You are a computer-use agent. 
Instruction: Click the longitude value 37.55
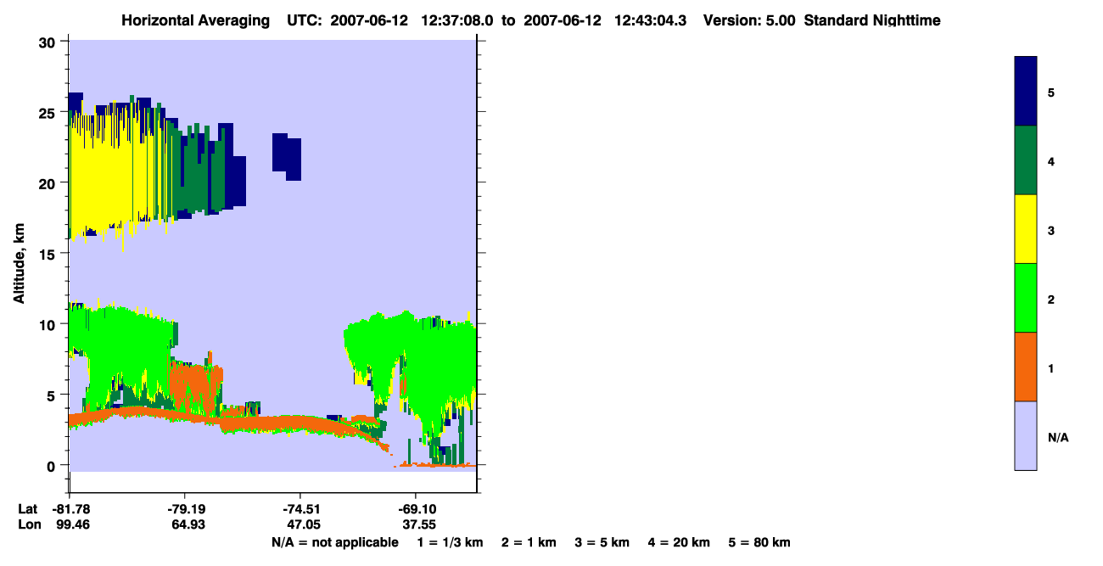click(x=418, y=524)
